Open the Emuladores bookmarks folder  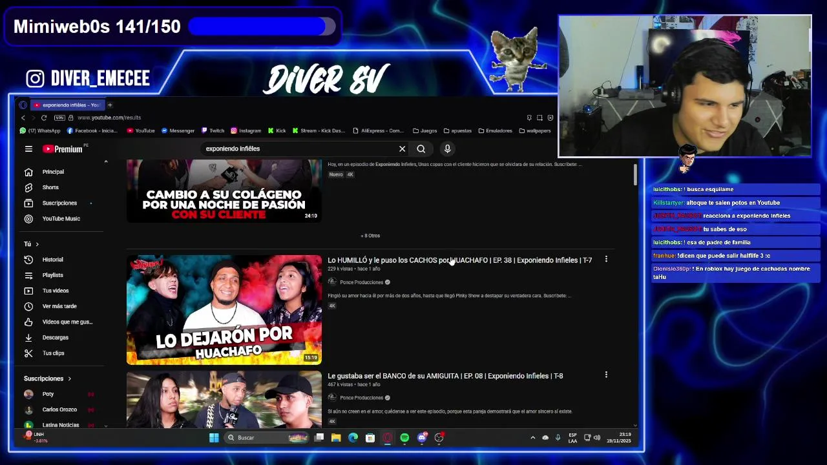(x=495, y=130)
